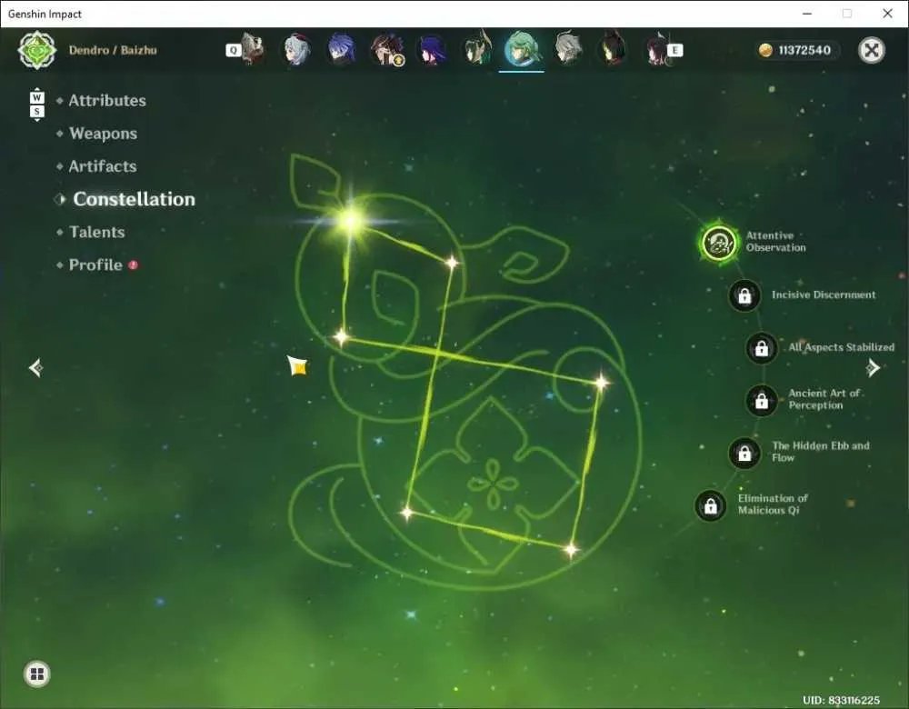Click the UID: 833116225 text
Image resolution: width=909 pixels, height=709 pixels.
[x=841, y=700]
